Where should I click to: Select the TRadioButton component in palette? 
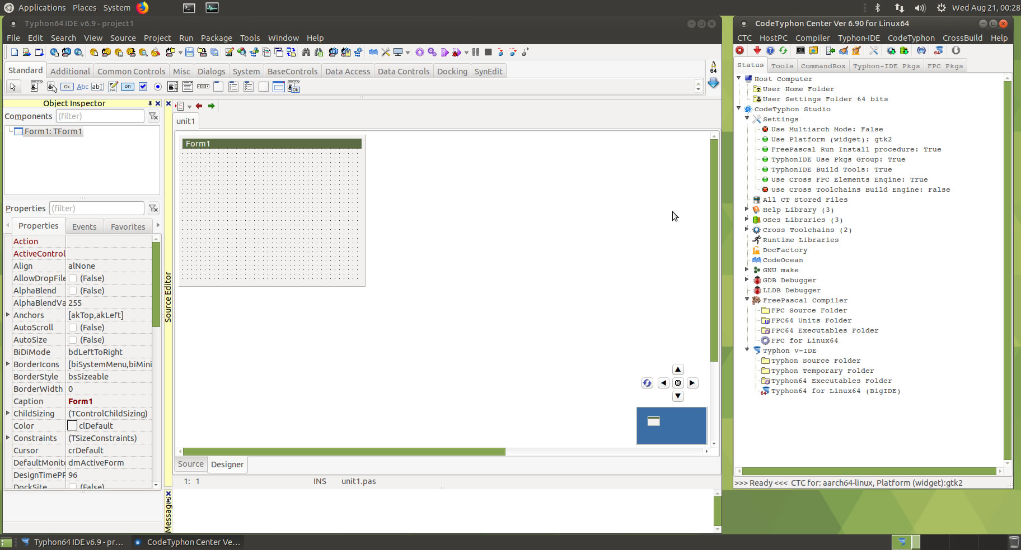[158, 87]
